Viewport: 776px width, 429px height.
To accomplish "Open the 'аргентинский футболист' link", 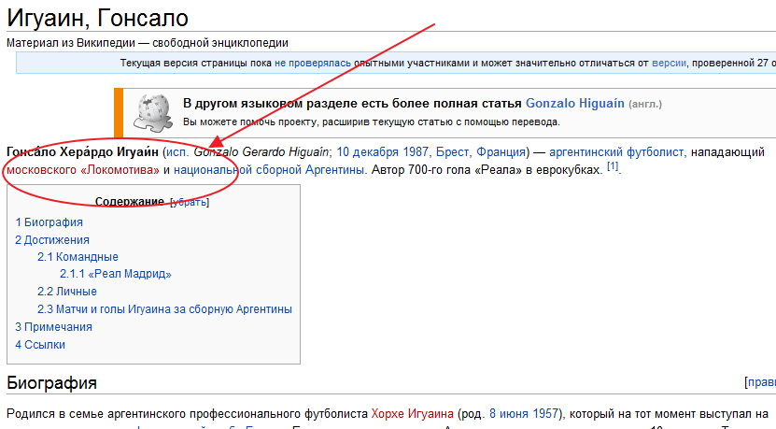I will click(x=616, y=151).
